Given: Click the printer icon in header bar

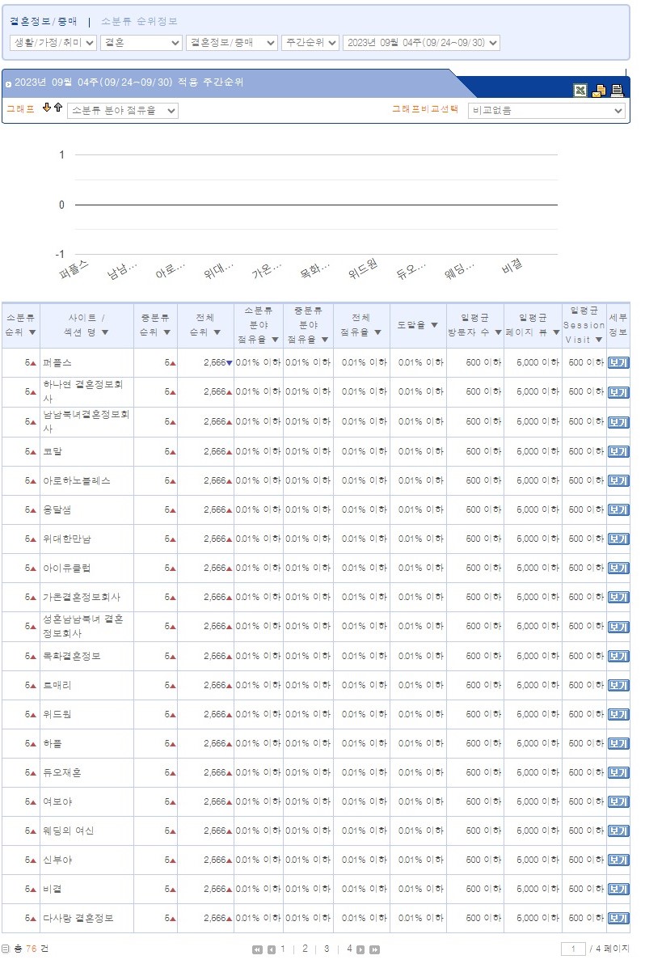Looking at the screenshot, I should 618,91.
